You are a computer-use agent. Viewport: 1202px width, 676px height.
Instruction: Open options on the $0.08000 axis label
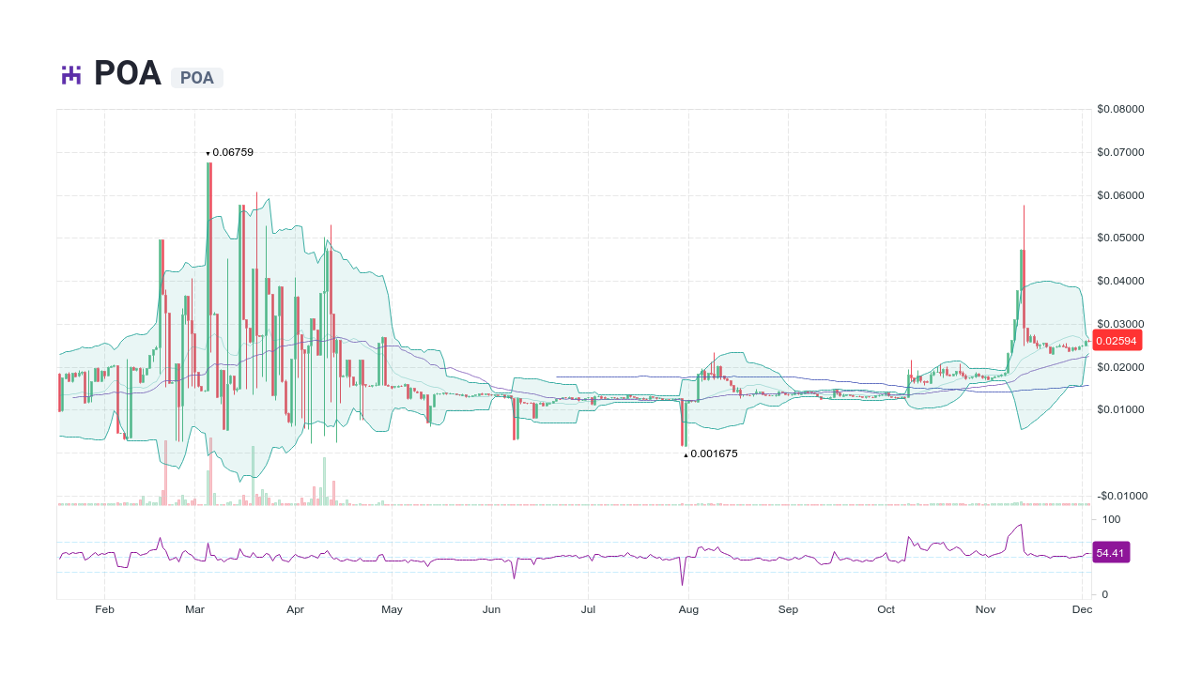coord(1120,108)
